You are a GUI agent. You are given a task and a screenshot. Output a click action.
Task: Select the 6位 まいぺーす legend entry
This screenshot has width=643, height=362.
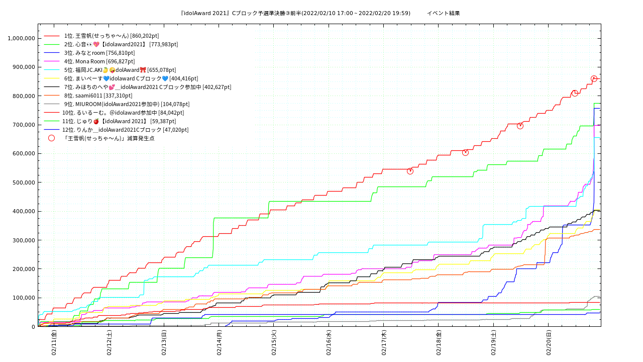coord(131,78)
